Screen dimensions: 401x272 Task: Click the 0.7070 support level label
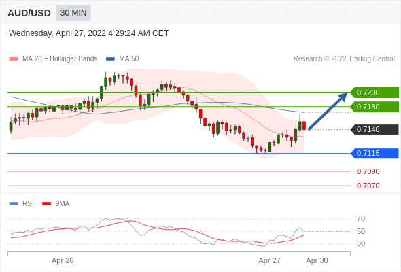pos(368,186)
